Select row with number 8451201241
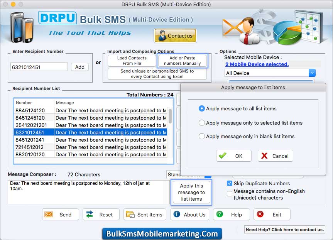The width and height of the screenshot is (333, 240). 91,140
